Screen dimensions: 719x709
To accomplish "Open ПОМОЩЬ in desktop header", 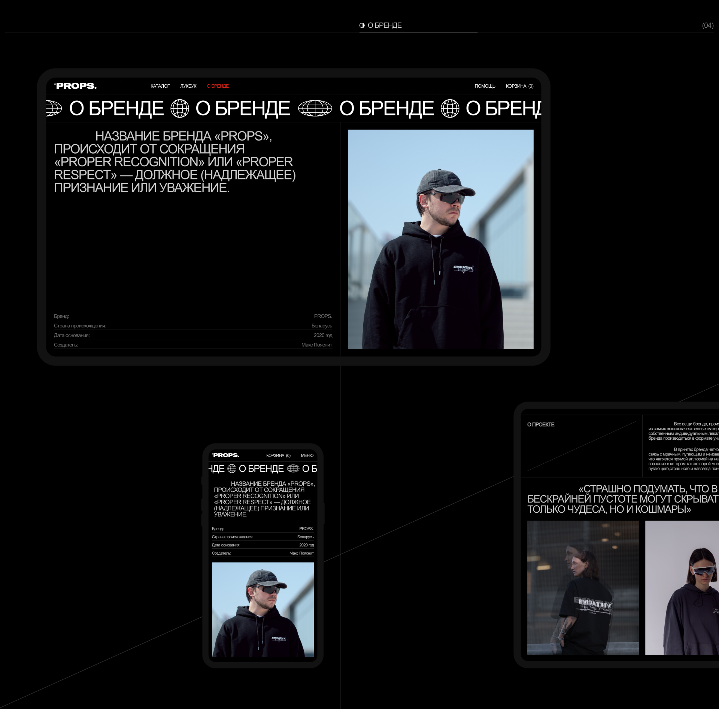I will 485,86.
